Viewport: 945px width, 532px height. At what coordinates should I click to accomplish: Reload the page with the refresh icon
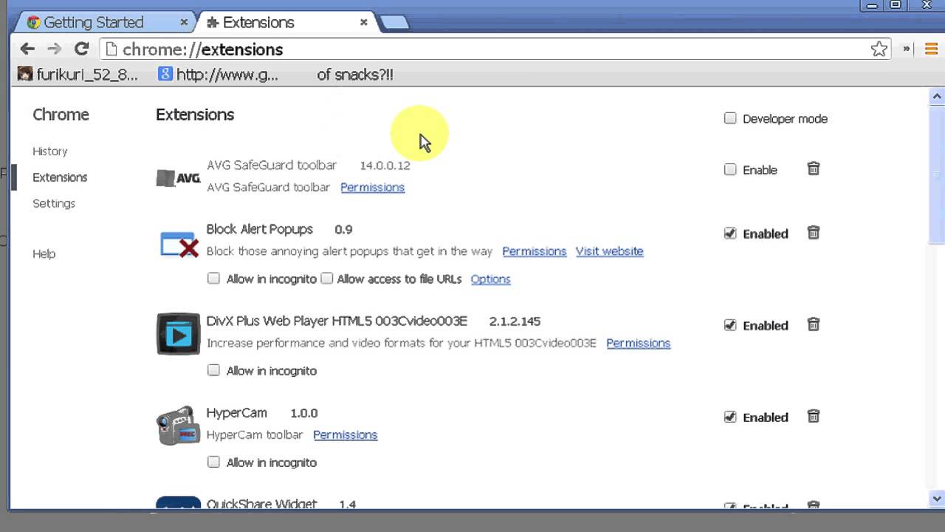[x=82, y=49]
